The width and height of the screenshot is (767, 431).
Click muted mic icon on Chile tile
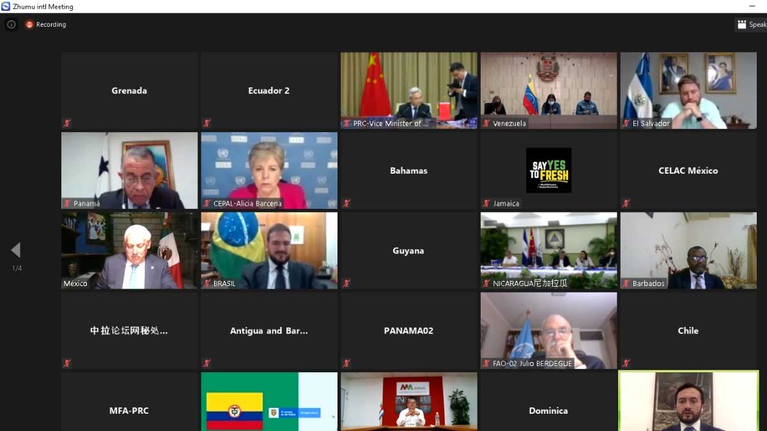(626, 363)
